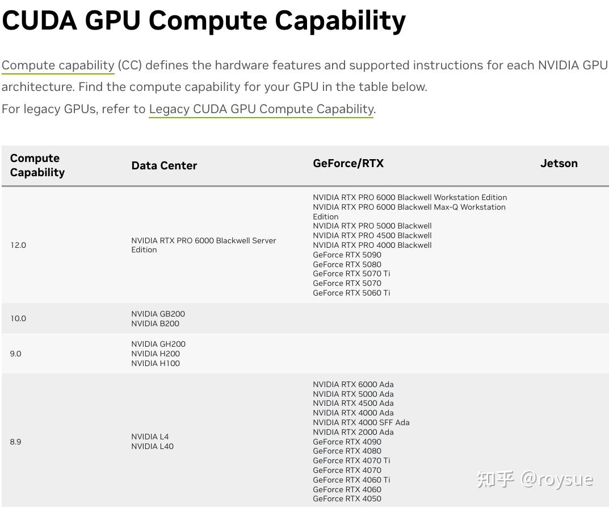The height and width of the screenshot is (507, 609).
Task: Click "NVIDIA RTX PRO 6000 Blackwell Server Edition"
Action: coord(203,245)
